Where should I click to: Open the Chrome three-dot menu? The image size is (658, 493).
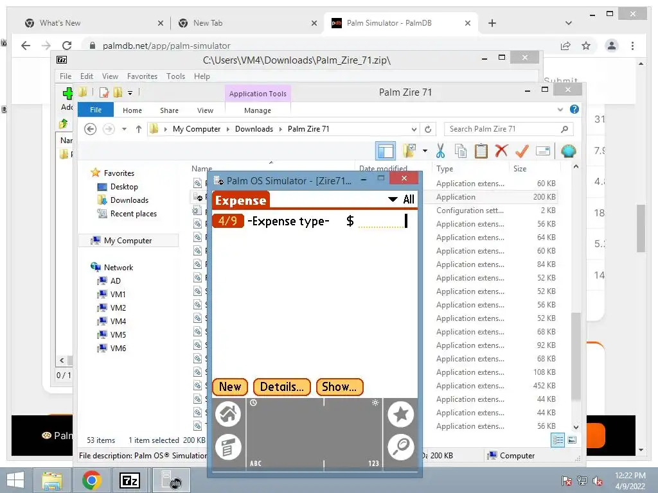[x=632, y=46]
